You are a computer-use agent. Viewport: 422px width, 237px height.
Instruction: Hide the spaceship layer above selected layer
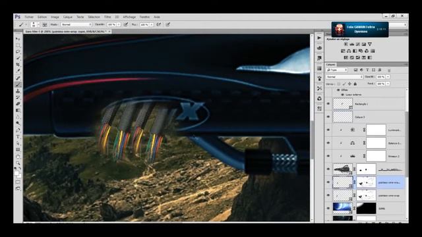328,169
